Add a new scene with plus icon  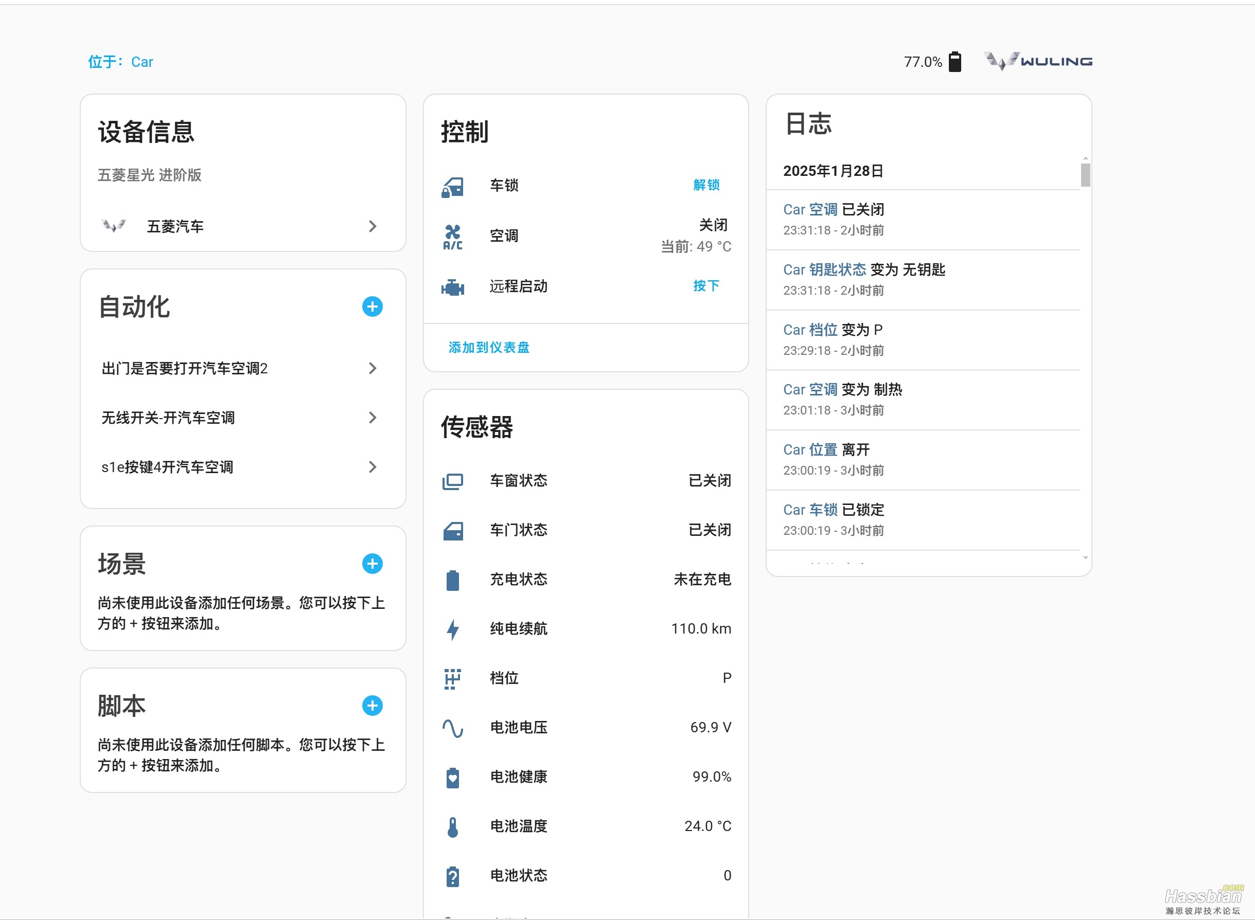(372, 564)
